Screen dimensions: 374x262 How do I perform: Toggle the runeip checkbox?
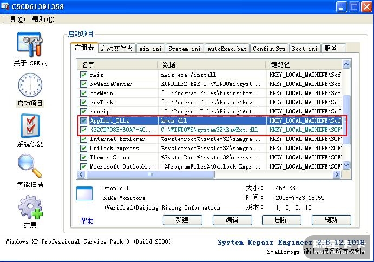pos(83,111)
